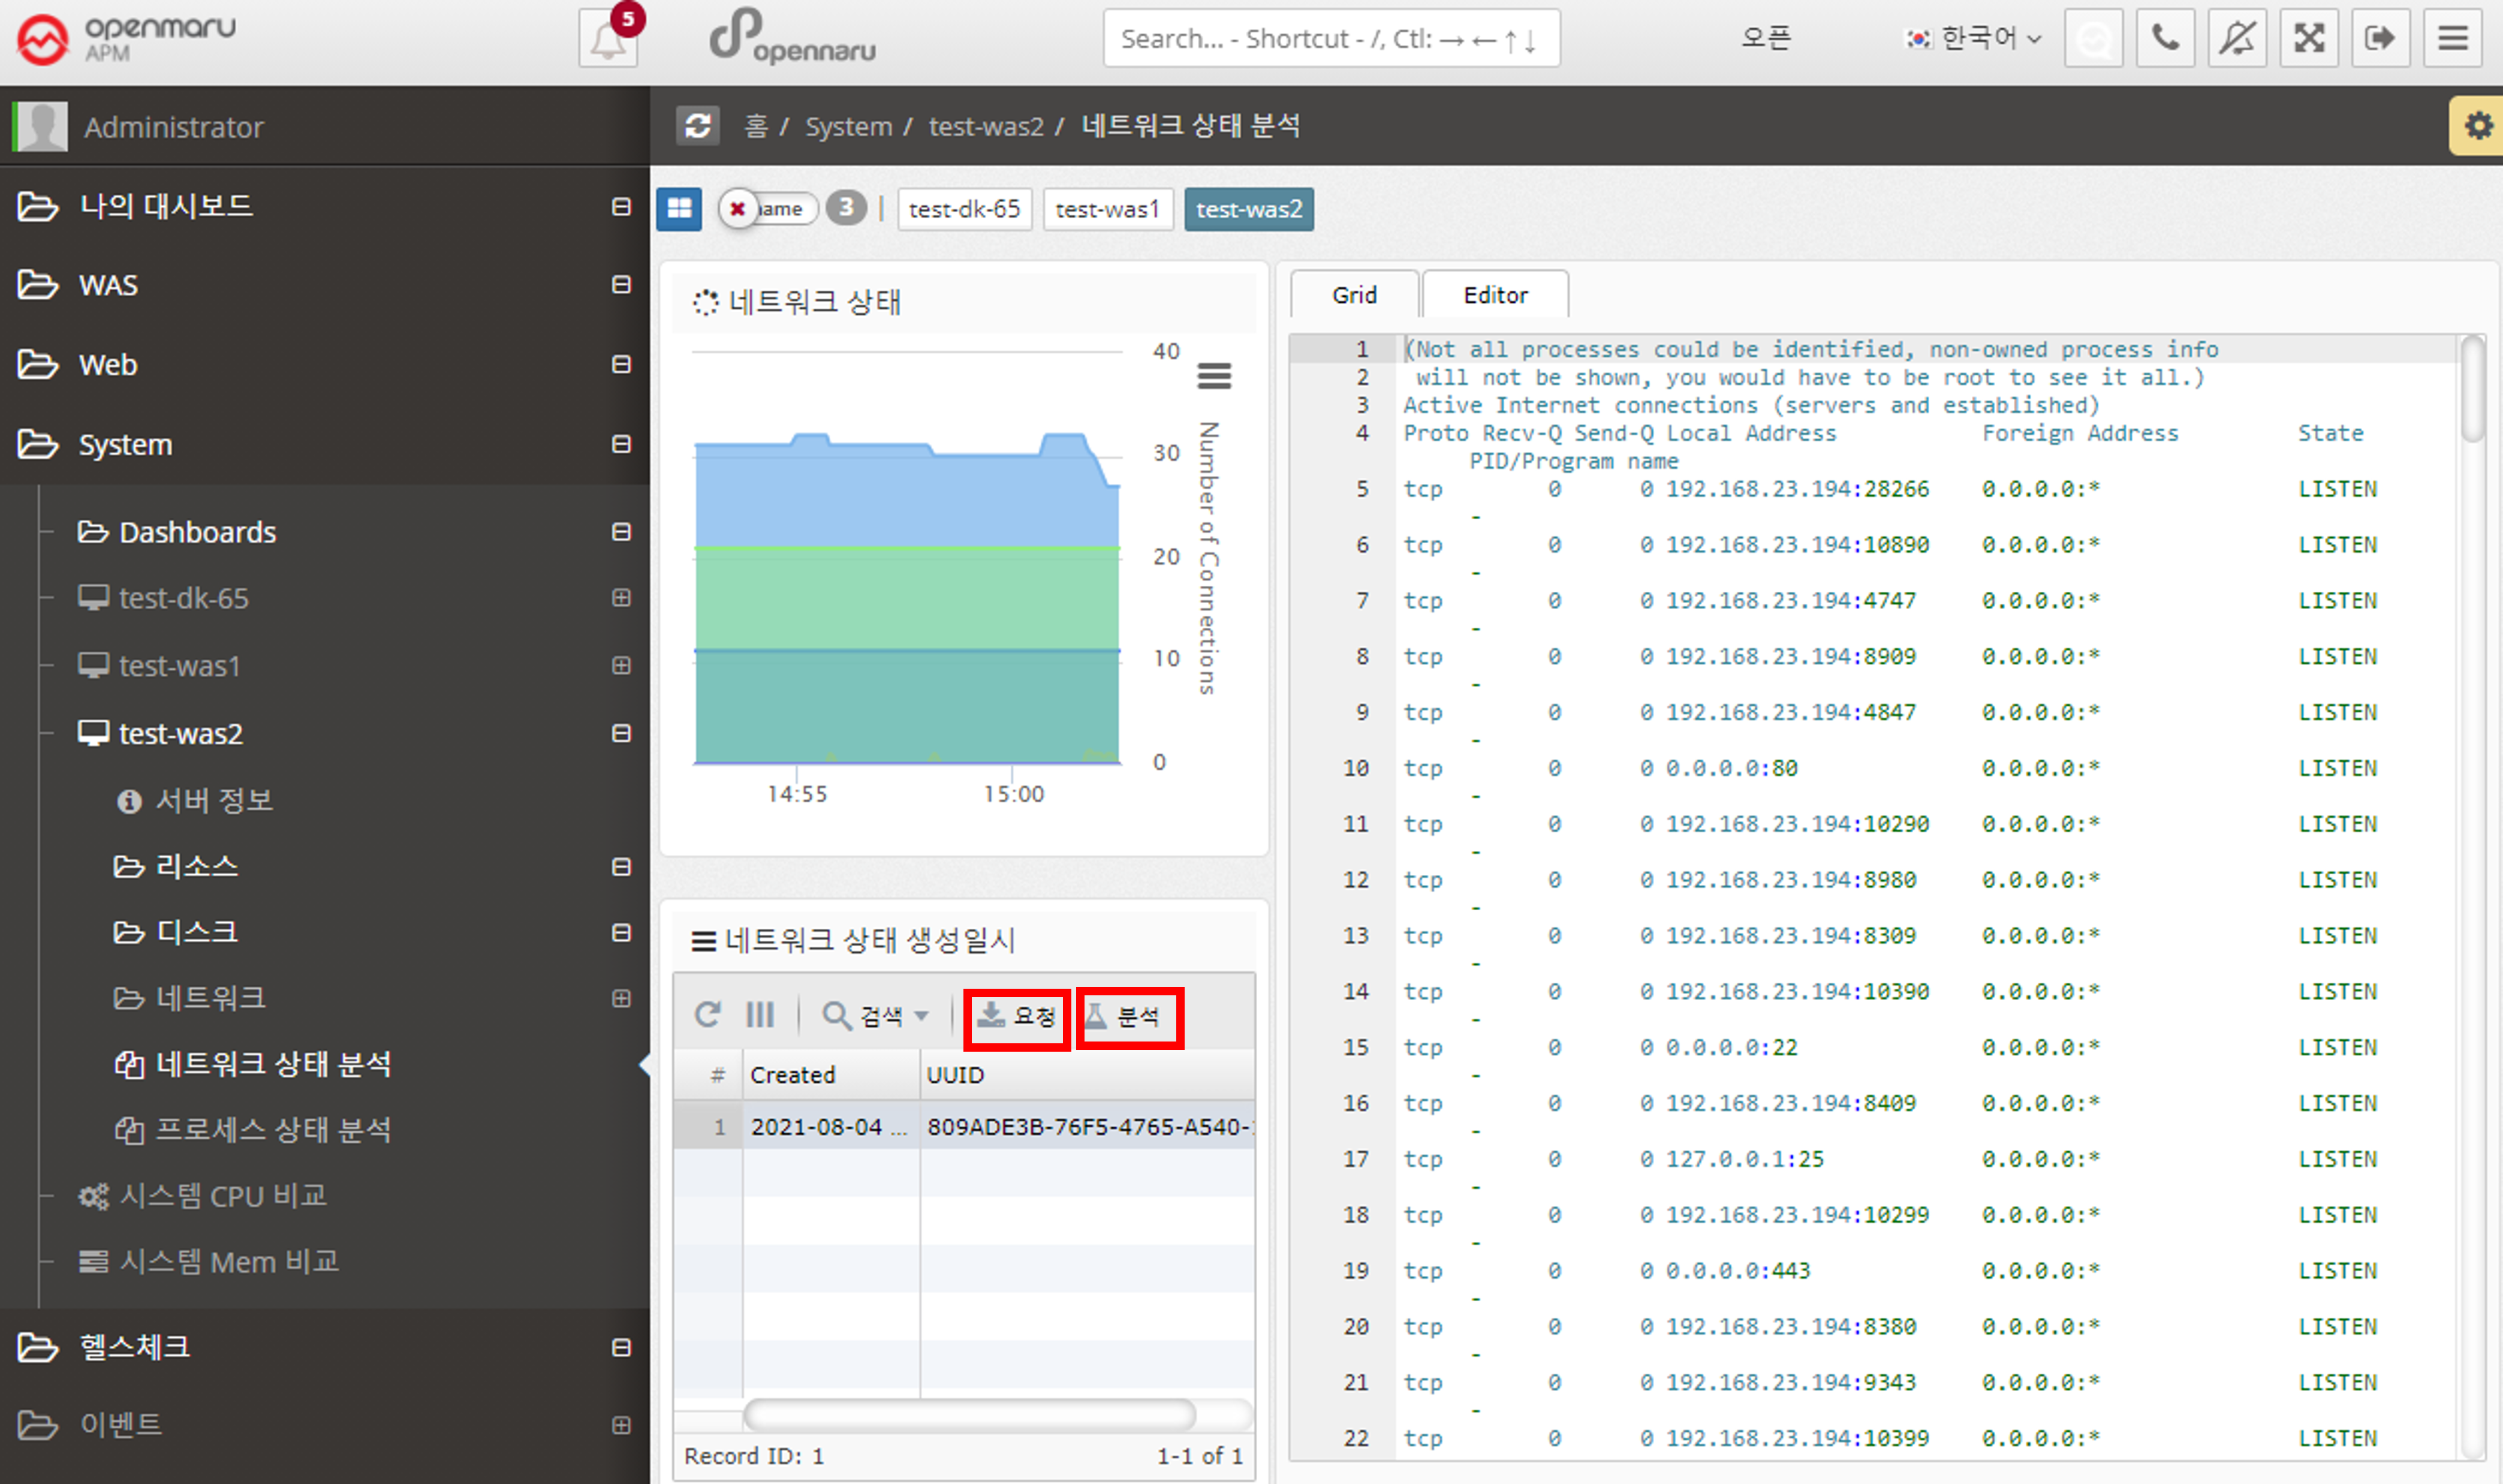
Task: Select the test-dk-65 server tab
Action: pyautogui.click(x=963, y=209)
